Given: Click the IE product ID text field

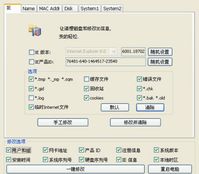Looking at the screenshot, I should [105, 61].
